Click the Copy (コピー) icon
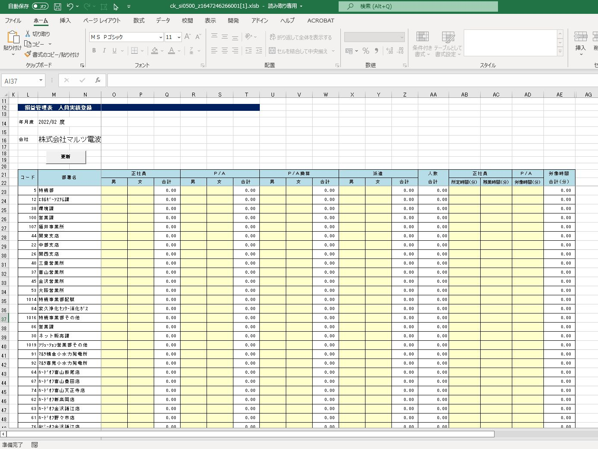Viewport: 598px width, 449px height. point(28,44)
